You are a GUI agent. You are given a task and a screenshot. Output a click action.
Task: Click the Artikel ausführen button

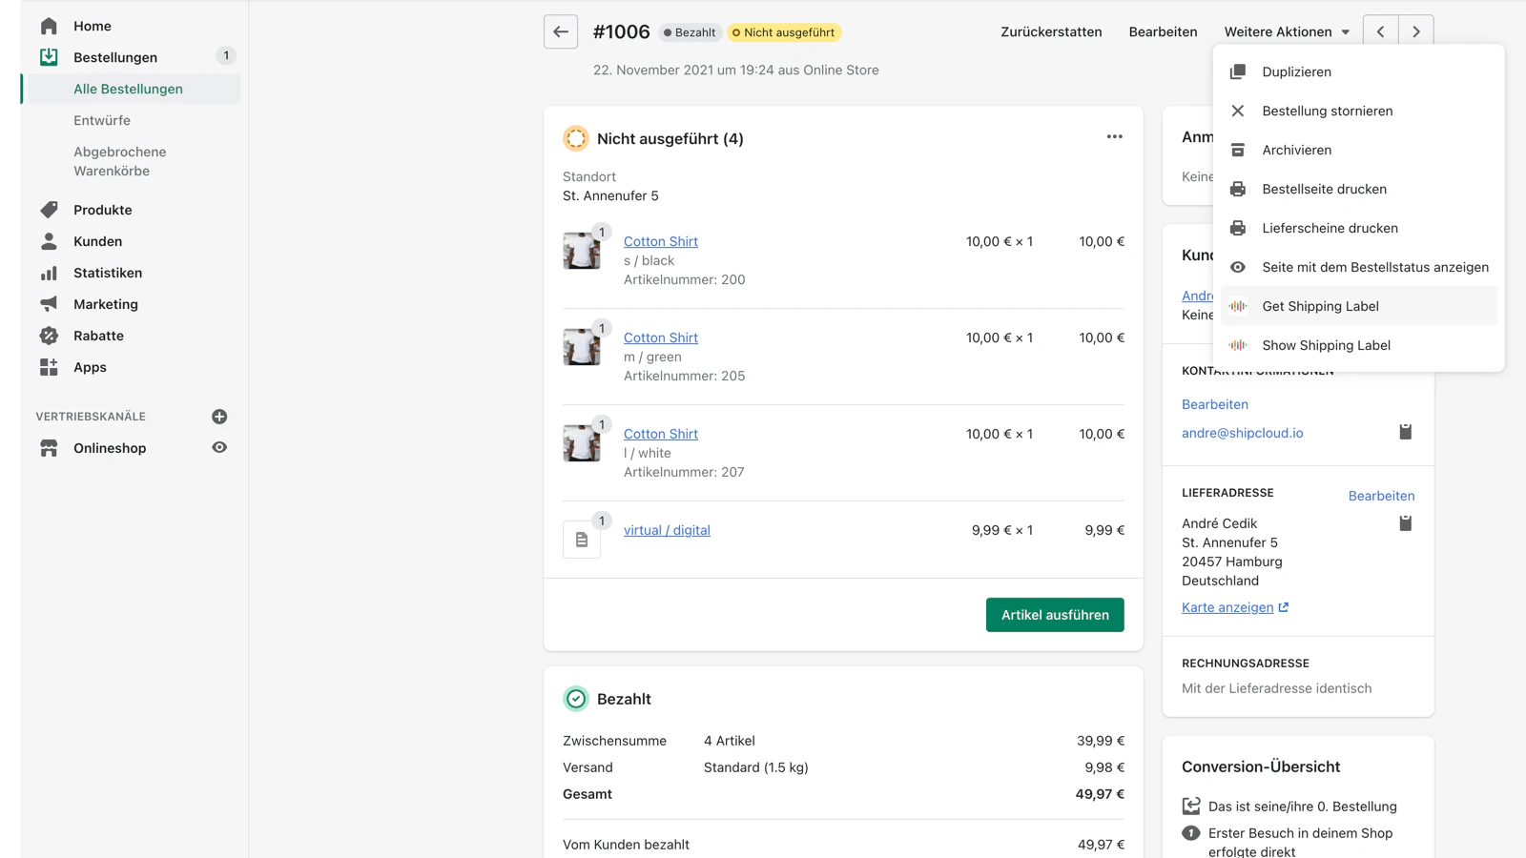(x=1054, y=615)
